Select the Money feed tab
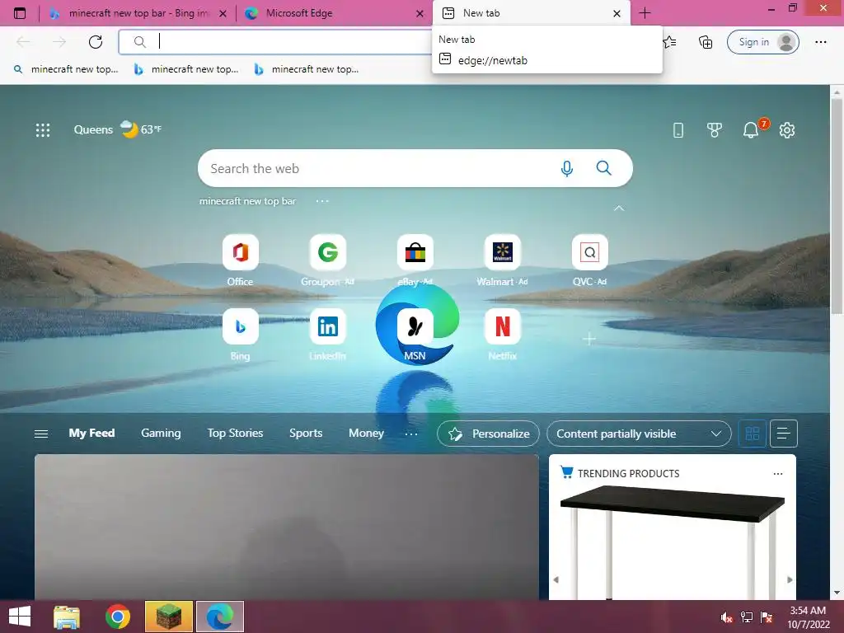The width and height of the screenshot is (844, 633). click(366, 434)
